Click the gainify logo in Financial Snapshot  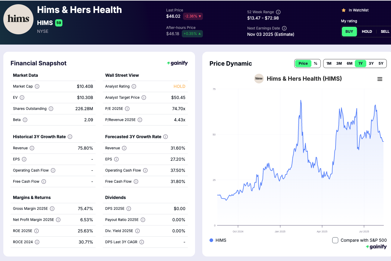pos(177,63)
